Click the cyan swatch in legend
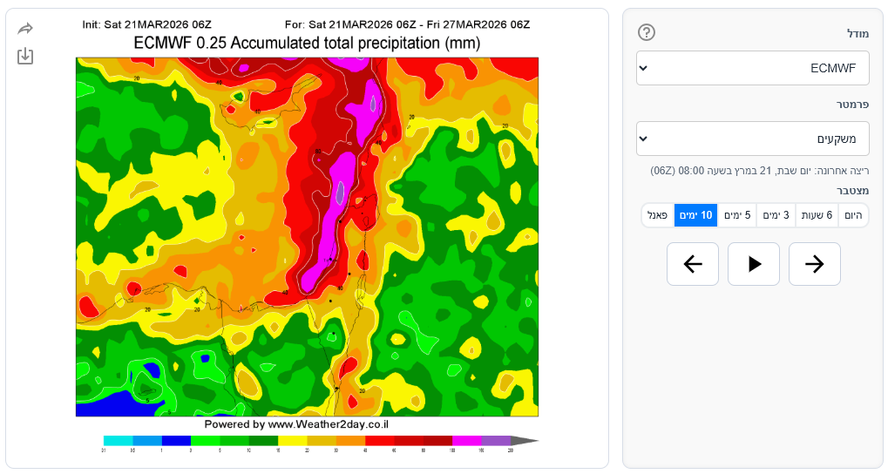 (118, 441)
